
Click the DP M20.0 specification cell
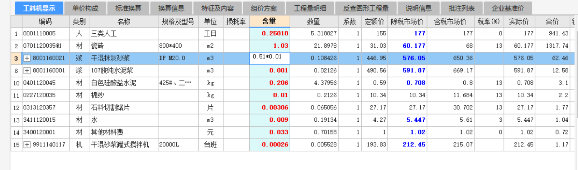click(178, 58)
